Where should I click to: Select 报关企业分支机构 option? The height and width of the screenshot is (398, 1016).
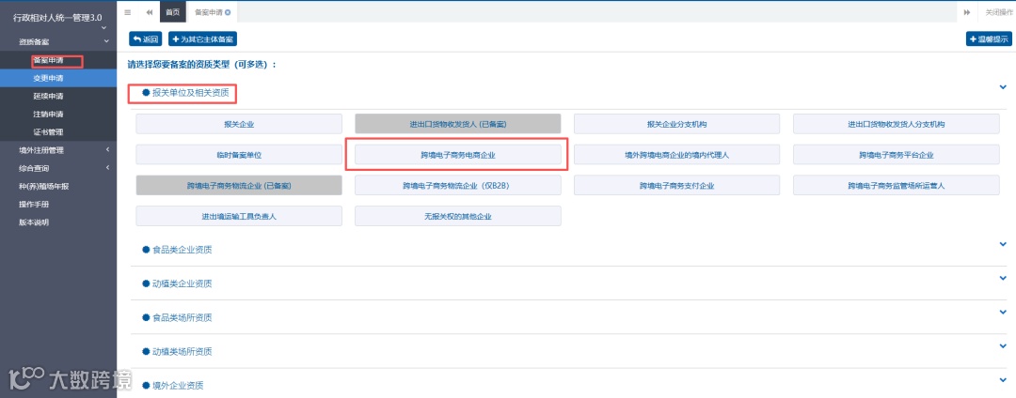tap(676, 124)
